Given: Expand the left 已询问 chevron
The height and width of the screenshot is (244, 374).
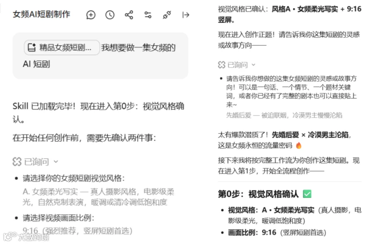Looking at the screenshot, I should coord(56,162).
